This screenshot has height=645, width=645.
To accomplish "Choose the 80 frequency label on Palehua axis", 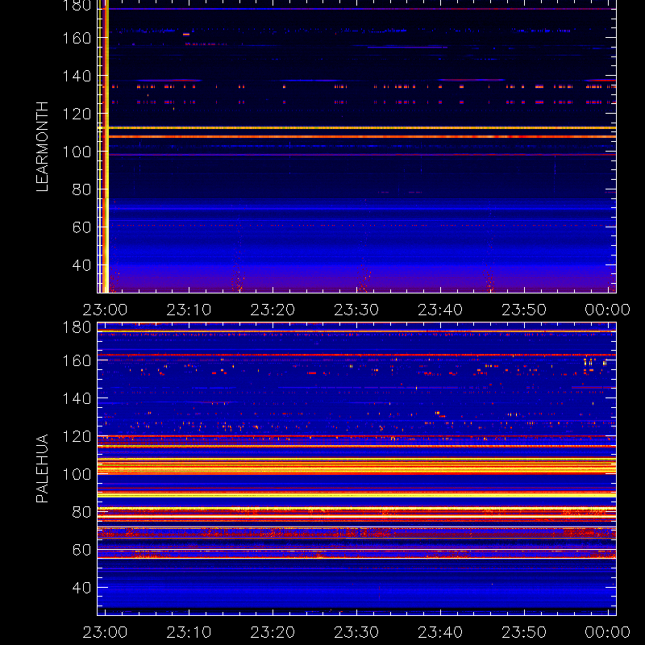I will coord(81,512).
